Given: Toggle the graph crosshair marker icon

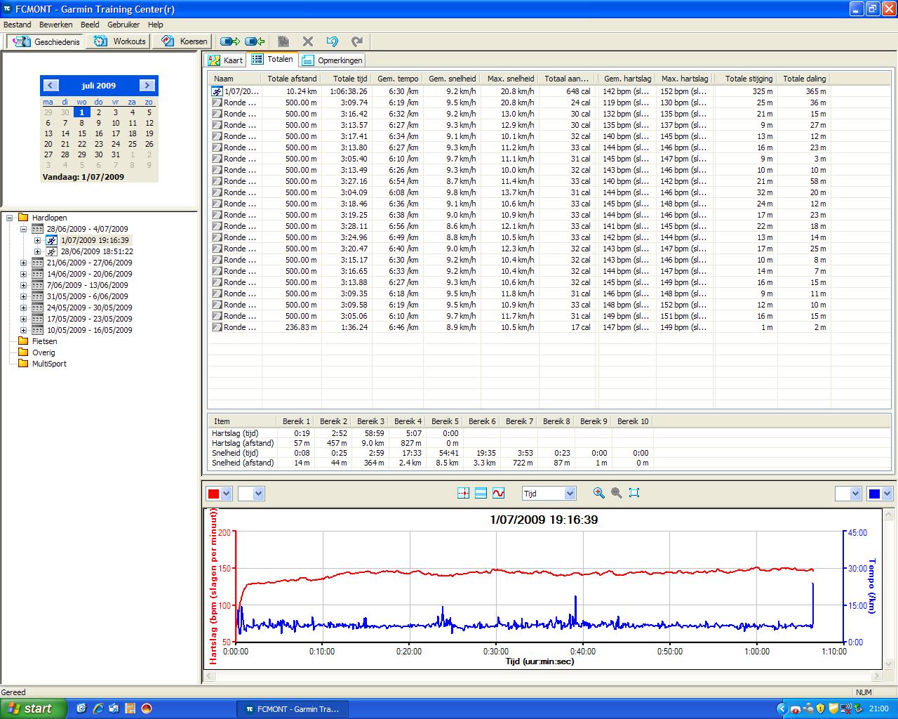Looking at the screenshot, I should click(463, 494).
